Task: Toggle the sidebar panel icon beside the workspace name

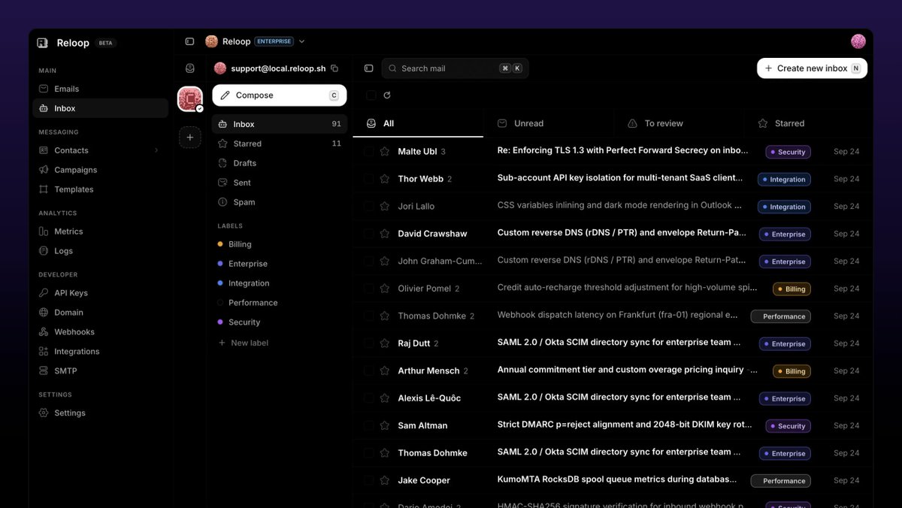Action: [189, 41]
